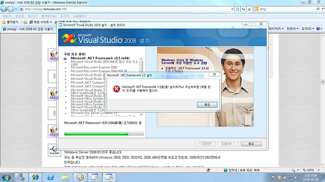Click the Server Manager taskbar icon
Image resolution: width=325 pixels, height=182 pixels.
coord(21,177)
